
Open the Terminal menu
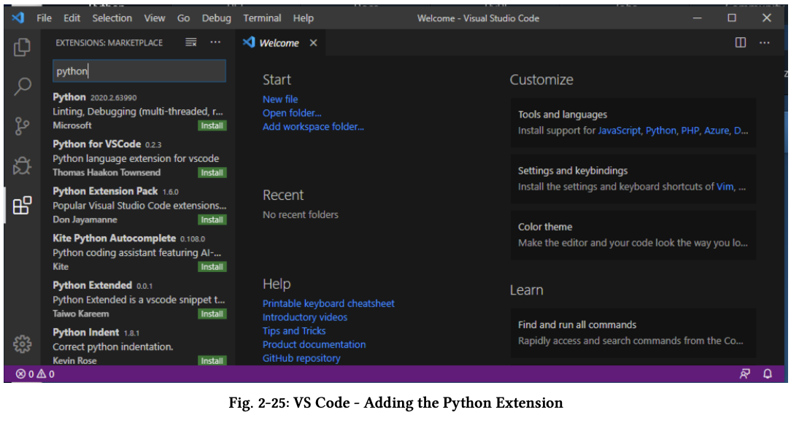(262, 18)
